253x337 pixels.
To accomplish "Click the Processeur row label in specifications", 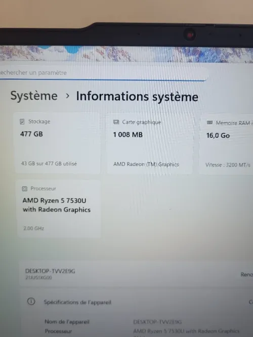I will [58, 331].
